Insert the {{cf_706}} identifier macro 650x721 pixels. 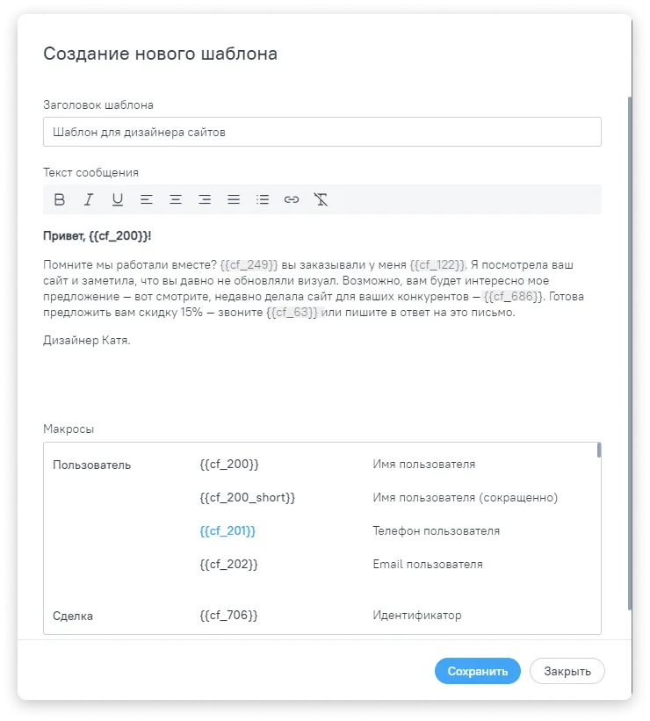(x=228, y=616)
